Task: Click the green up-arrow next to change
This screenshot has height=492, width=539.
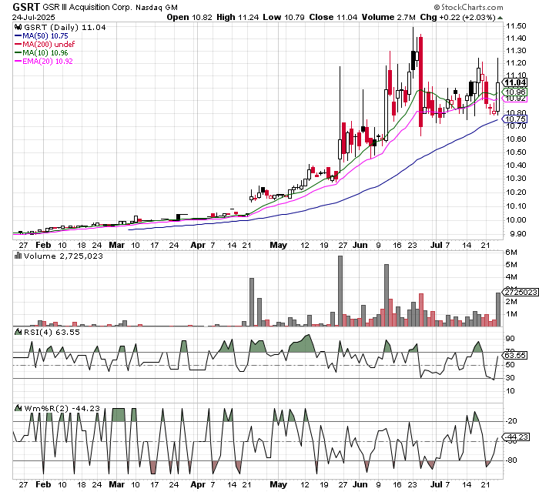Action: pyautogui.click(x=500, y=18)
